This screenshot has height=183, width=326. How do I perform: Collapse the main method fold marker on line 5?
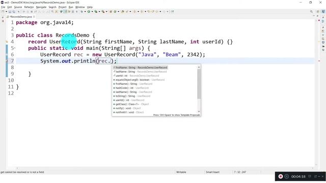[15, 48]
